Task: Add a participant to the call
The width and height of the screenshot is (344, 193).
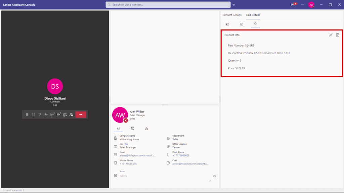Action: coord(71,115)
